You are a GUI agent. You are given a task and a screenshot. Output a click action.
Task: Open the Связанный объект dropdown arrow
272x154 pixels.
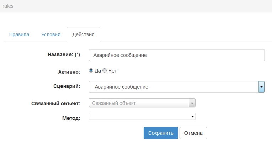(192, 103)
